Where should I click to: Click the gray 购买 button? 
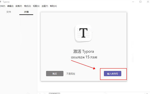55,74
